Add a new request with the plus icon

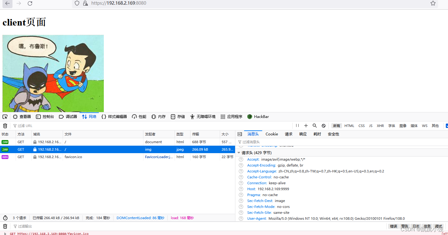coord(306,126)
